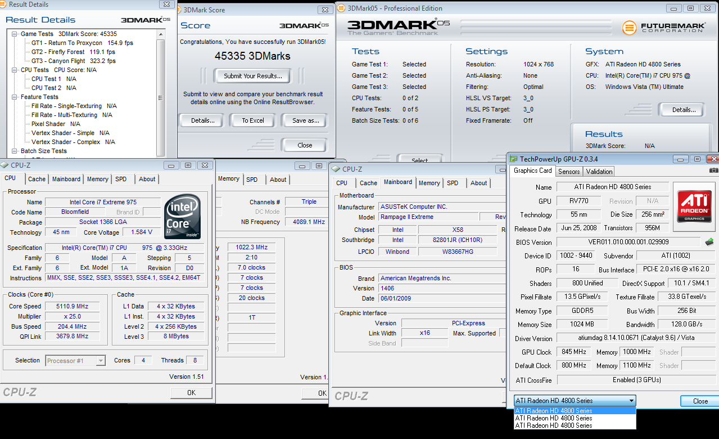719x439 pixels.
Task: Click the Futuremark Corporation logo
Action: tap(663, 27)
